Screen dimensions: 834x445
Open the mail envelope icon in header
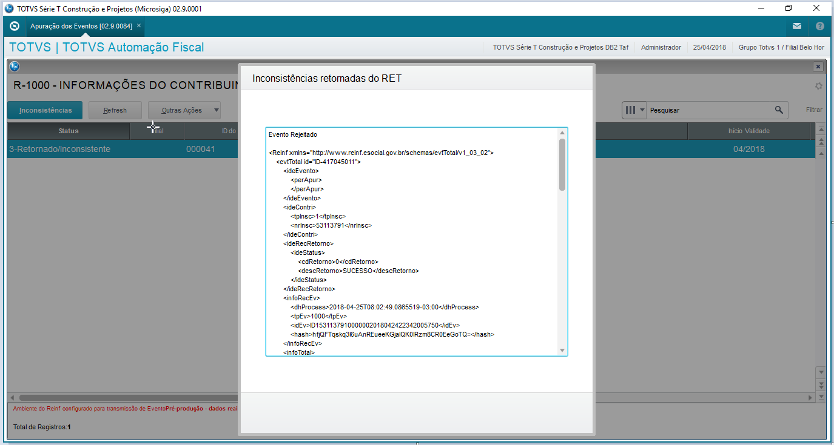796,27
